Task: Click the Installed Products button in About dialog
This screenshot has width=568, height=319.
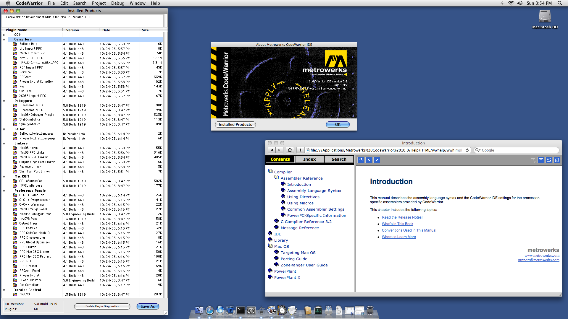Action: [x=235, y=124]
